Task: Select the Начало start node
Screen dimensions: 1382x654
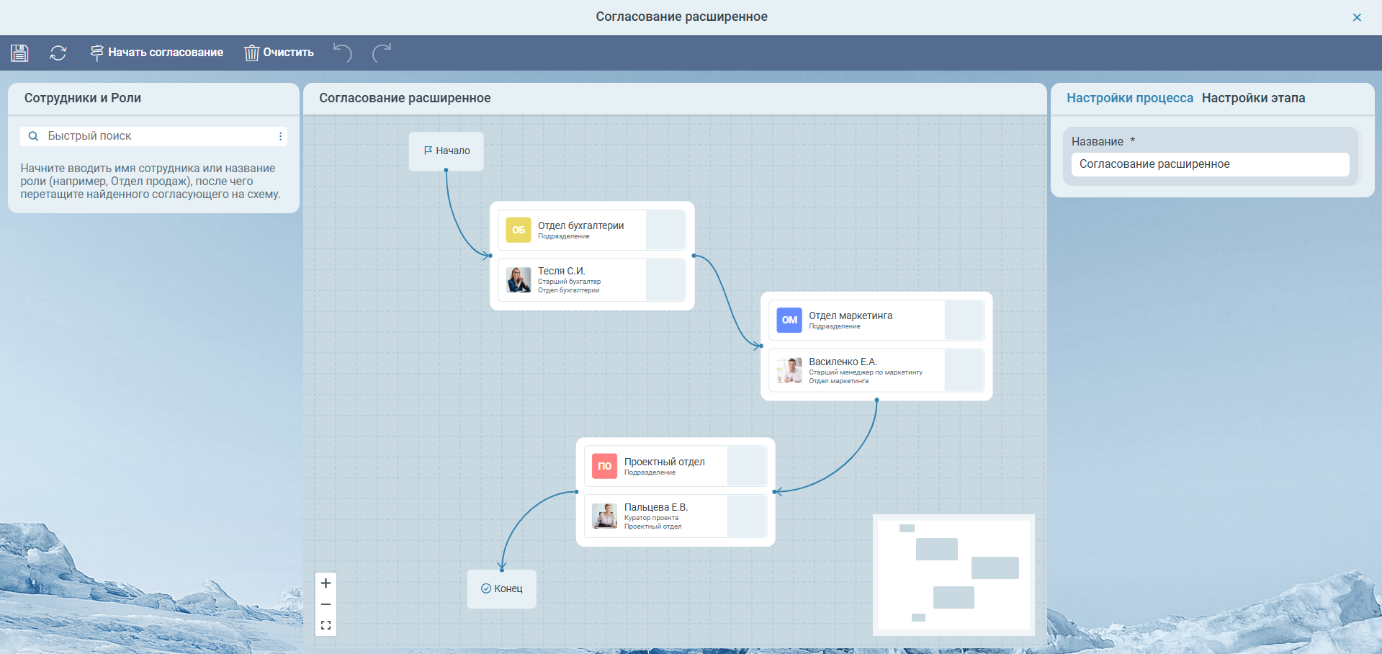Action: 447,151
